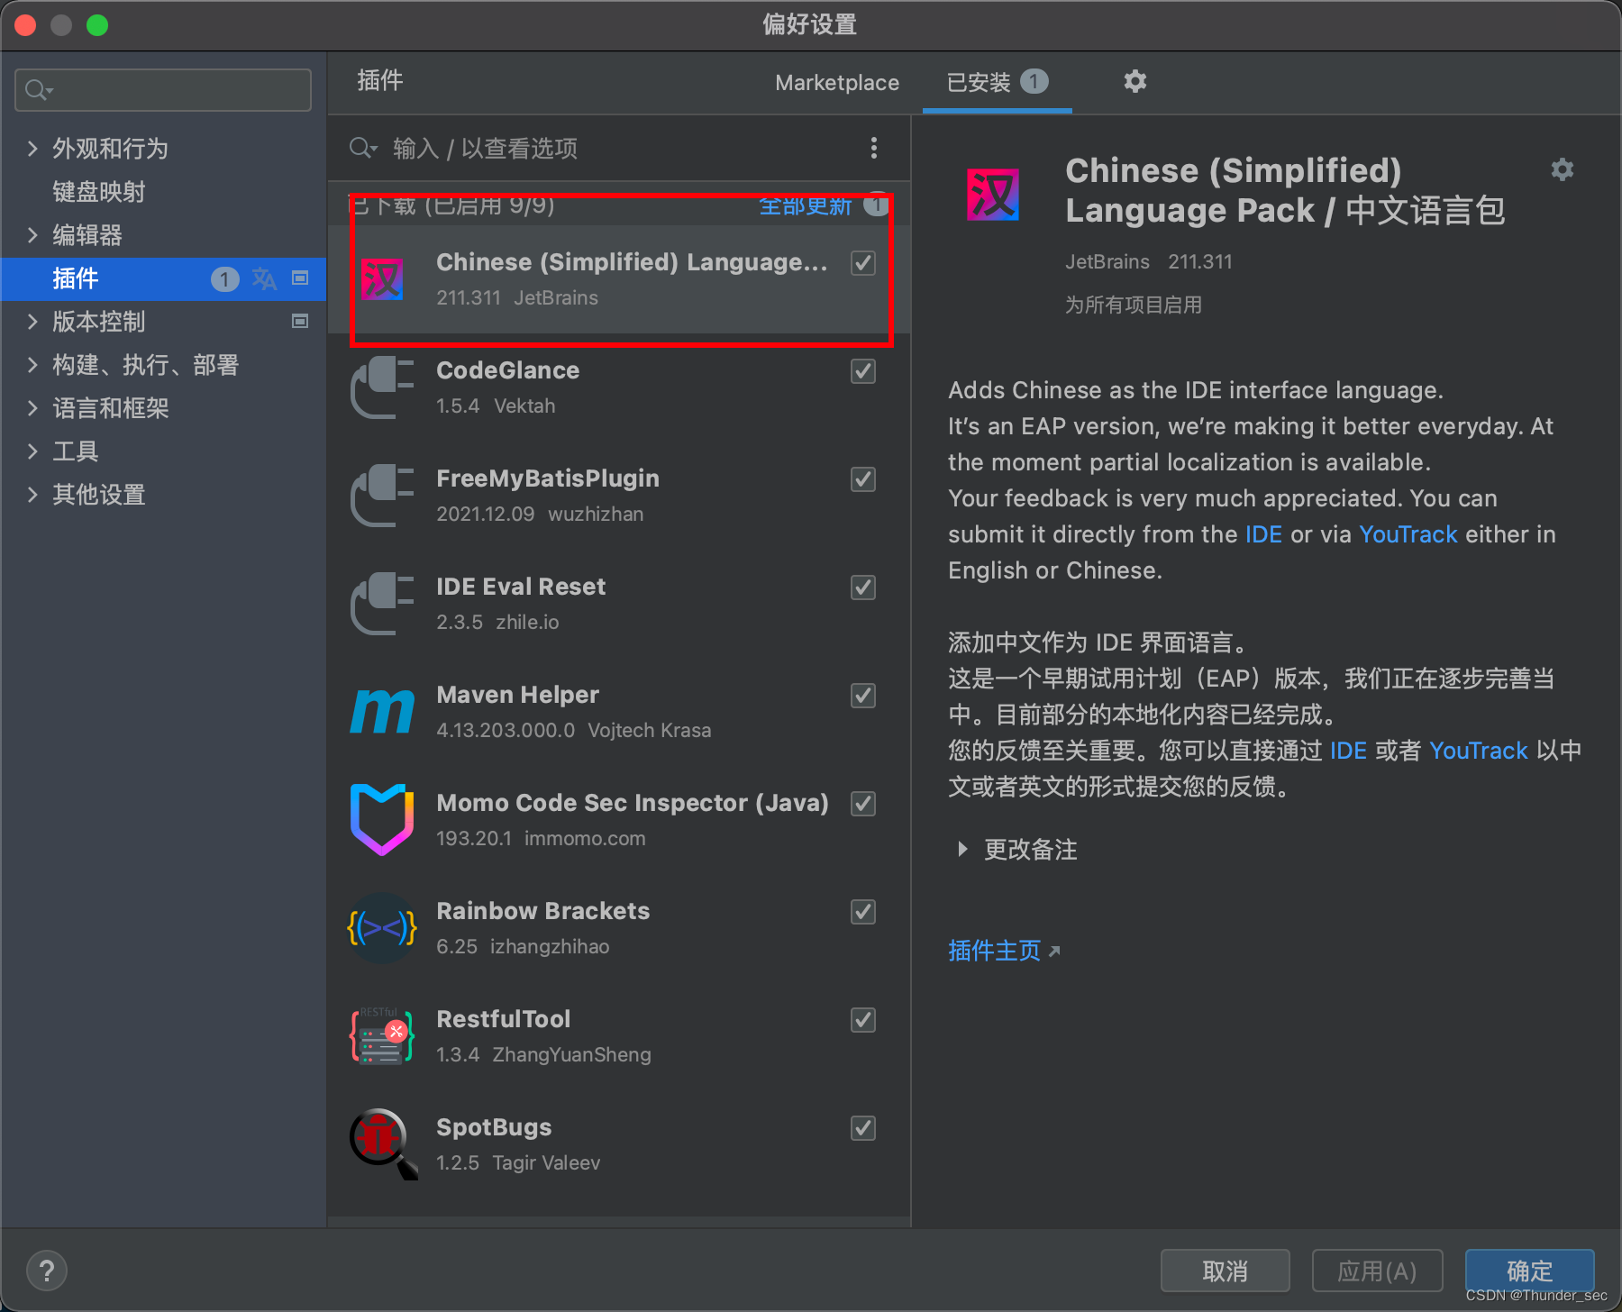The height and width of the screenshot is (1312, 1622).
Task: Expand the 编辑器 settings section
Action: tap(32, 235)
